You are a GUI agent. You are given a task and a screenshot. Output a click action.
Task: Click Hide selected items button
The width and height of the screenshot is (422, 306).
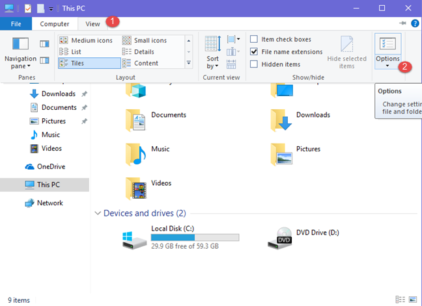click(x=346, y=53)
